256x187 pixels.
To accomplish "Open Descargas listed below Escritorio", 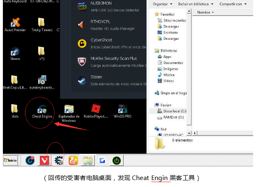I will point(168,39).
